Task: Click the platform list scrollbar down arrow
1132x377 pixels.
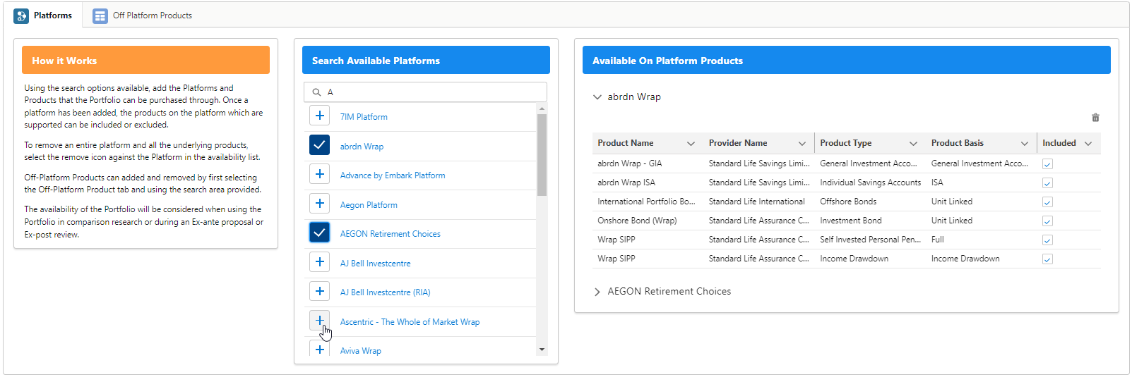Action: coord(542,350)
